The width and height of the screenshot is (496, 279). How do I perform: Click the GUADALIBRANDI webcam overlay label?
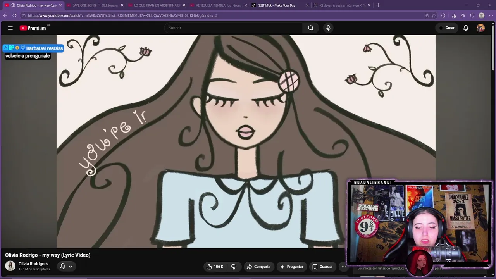click(373, 182)
